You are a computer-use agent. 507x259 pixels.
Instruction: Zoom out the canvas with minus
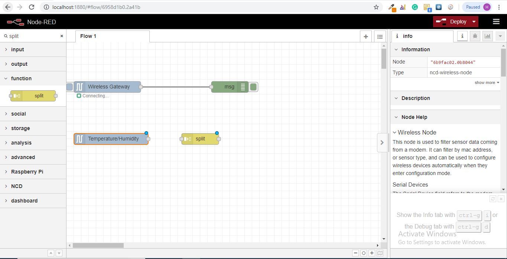click(355, 253)
